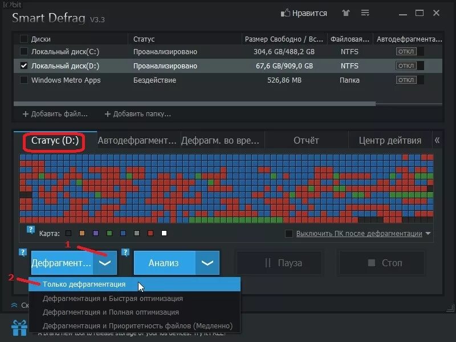Collapse tabs with the double-chevron icon
Image resolution: width=456 pixels, height=342 pixels.
[x=437, y=140]
